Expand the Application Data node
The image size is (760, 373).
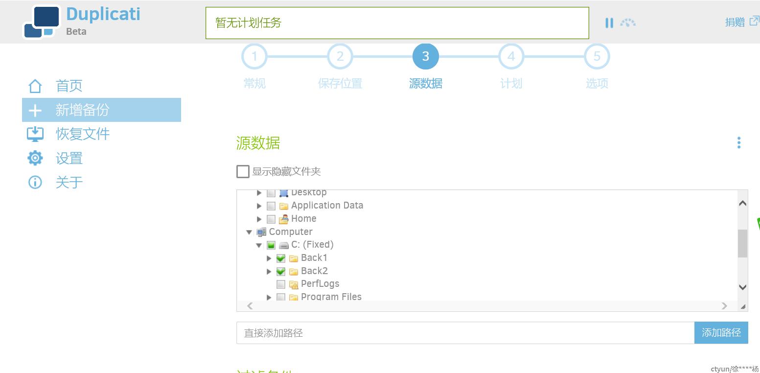(x=259, y=206)
